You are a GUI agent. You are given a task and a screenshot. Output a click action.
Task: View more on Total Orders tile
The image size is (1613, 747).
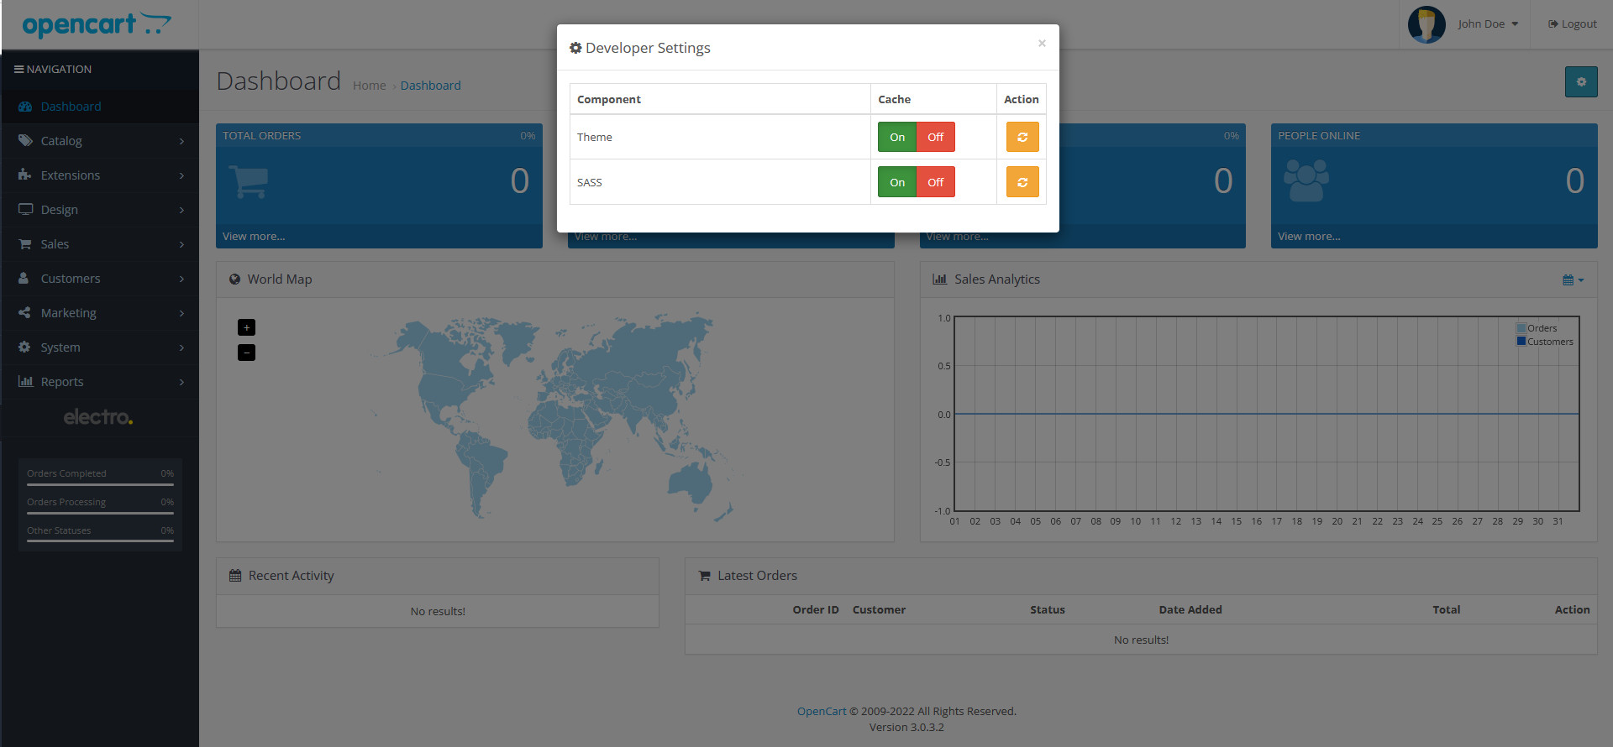pos(254,237)
